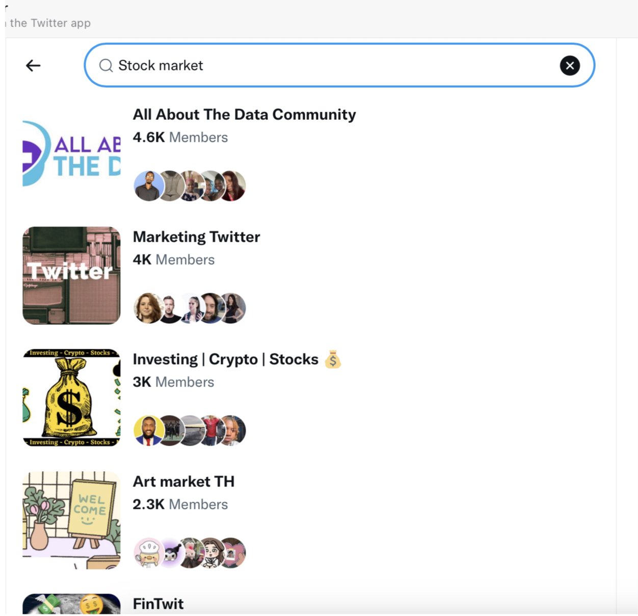Image resolution: width=638 pixels, height=616 pixels.
Task: Click 4K Members count text
Action: point(173,260)
